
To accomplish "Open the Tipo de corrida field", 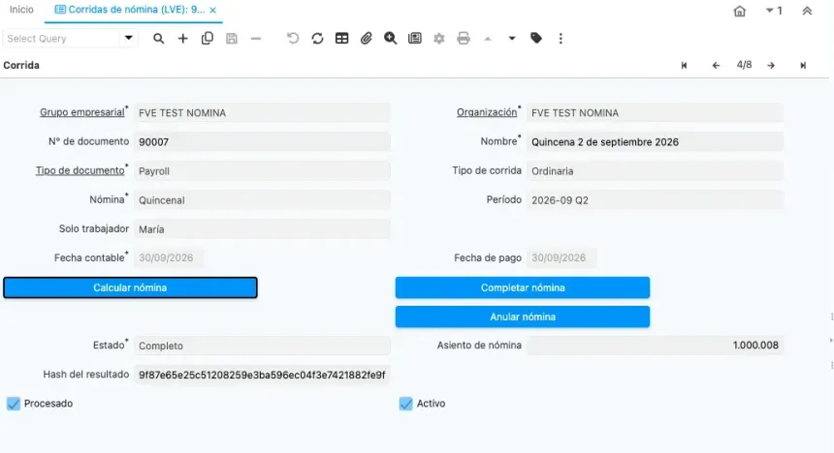I will 655,171.
